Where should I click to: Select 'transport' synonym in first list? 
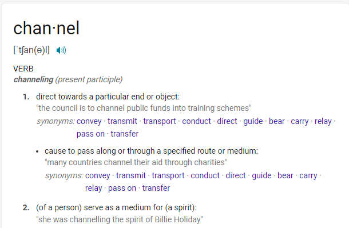click(160, 121)
